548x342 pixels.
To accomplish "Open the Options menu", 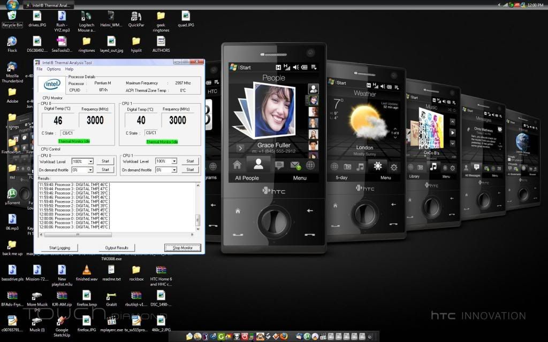I will 54,69.
